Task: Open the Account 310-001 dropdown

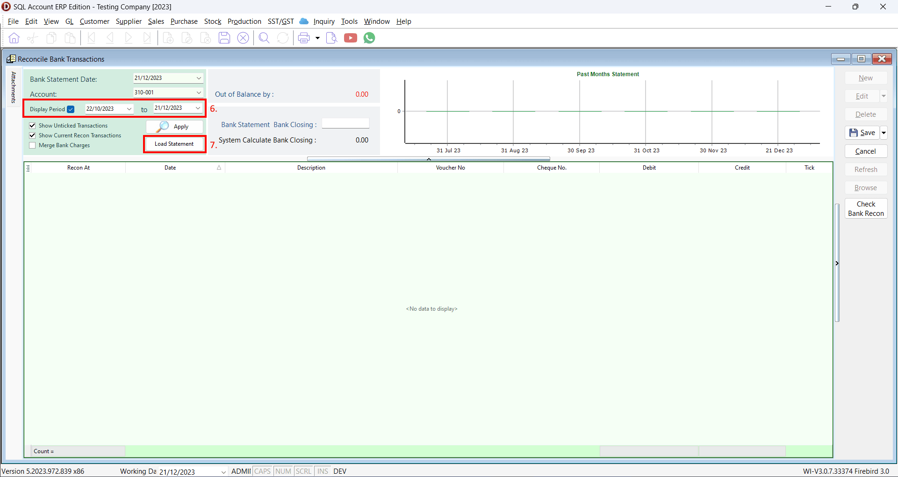Action: (x=199, y=93)
